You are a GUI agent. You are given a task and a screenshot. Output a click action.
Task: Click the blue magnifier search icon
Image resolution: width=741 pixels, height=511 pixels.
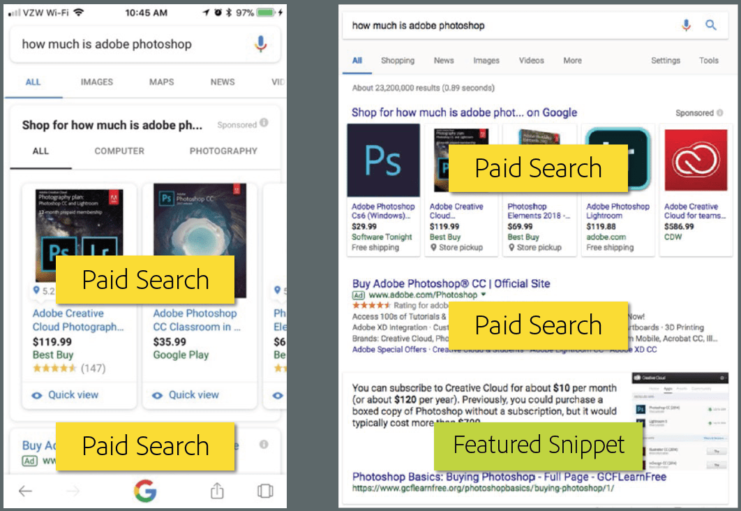pyautogui.click(x=711, y=24)
